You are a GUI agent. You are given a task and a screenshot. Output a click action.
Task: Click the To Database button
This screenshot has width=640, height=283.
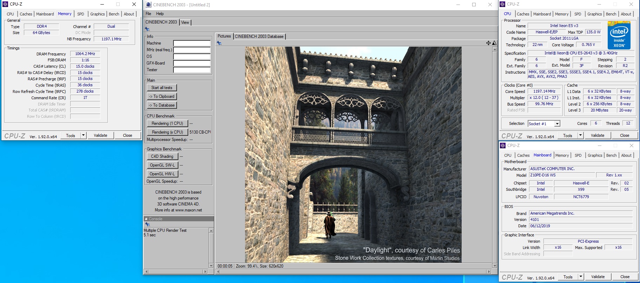pos(162,105)
